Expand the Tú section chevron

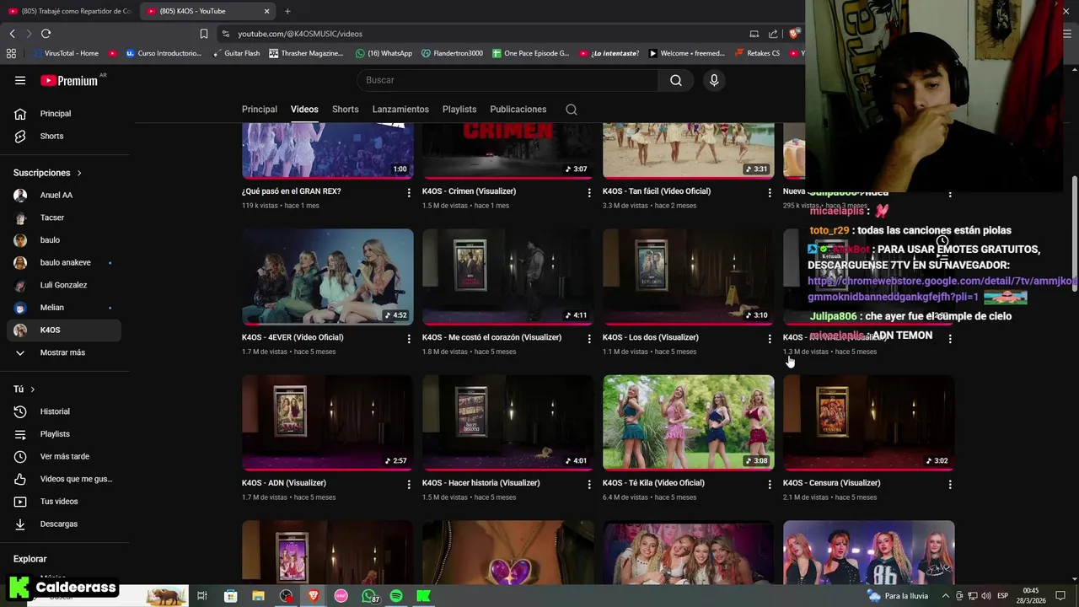pyautogui.click(x=32, y=389)
